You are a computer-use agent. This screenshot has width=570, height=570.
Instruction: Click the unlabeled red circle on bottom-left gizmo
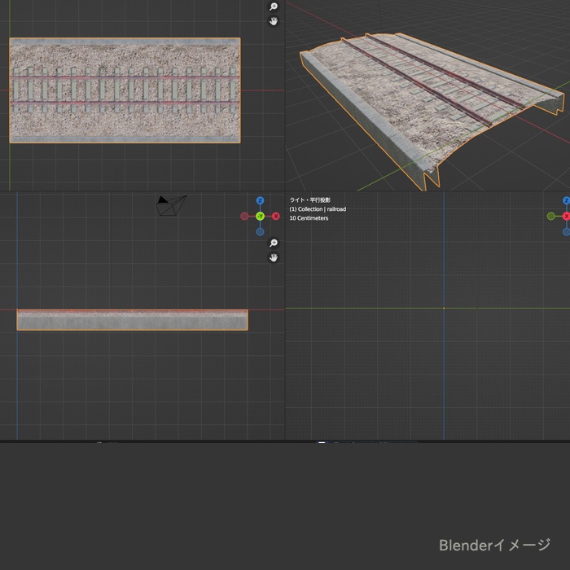tap(244, 217)
